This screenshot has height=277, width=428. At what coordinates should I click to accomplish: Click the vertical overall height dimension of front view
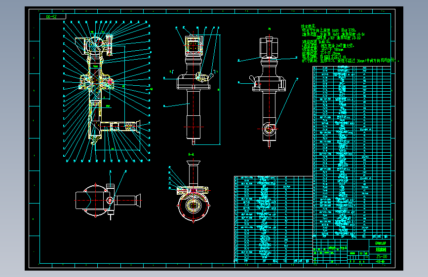click(x=220, y=89)
